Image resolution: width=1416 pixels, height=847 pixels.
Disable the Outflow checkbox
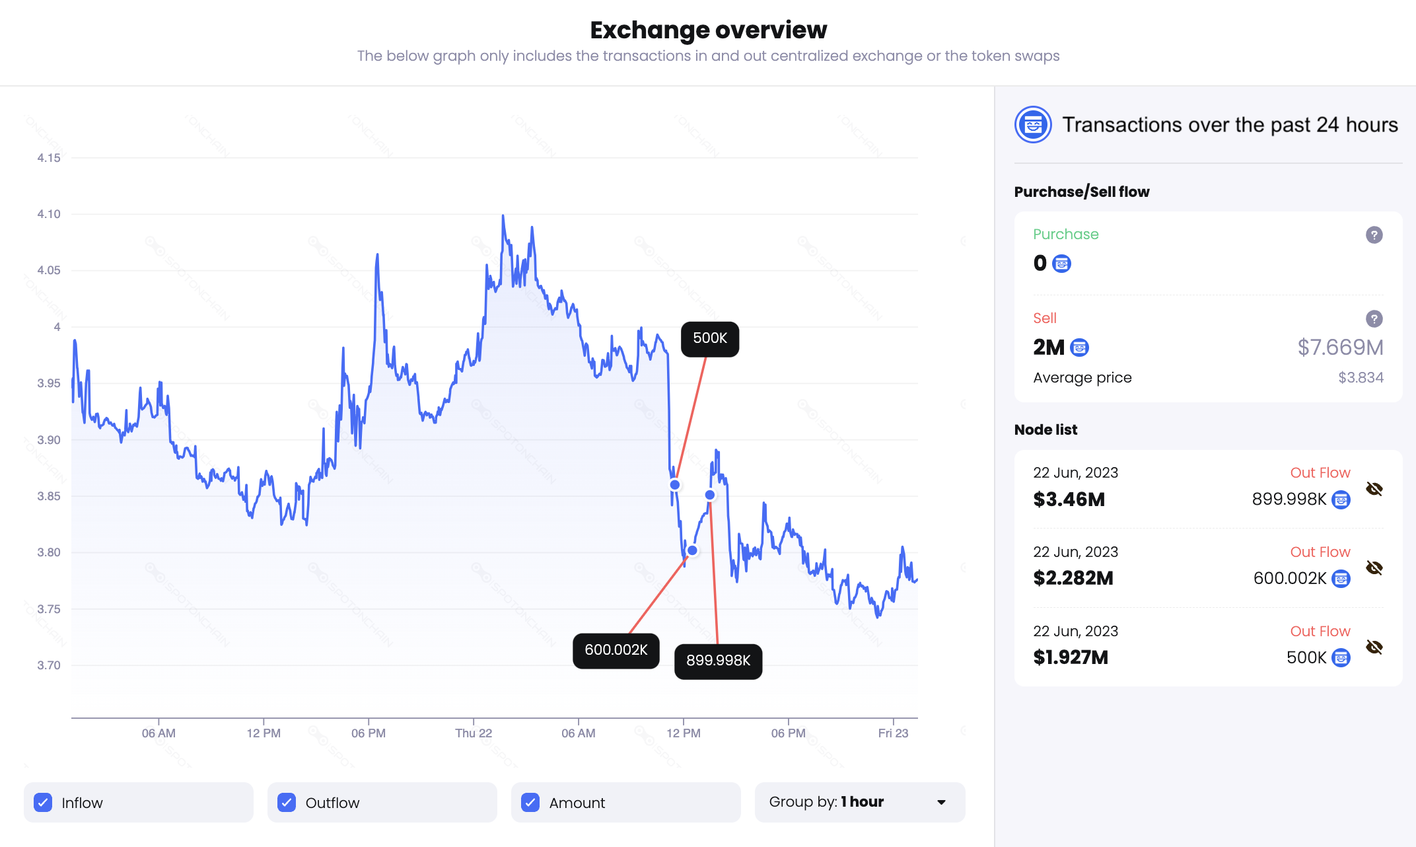pyautogui.click(x=287, y=802)
